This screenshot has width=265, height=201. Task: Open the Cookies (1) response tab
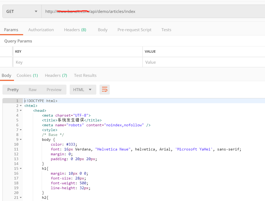[x=27, y=76]
